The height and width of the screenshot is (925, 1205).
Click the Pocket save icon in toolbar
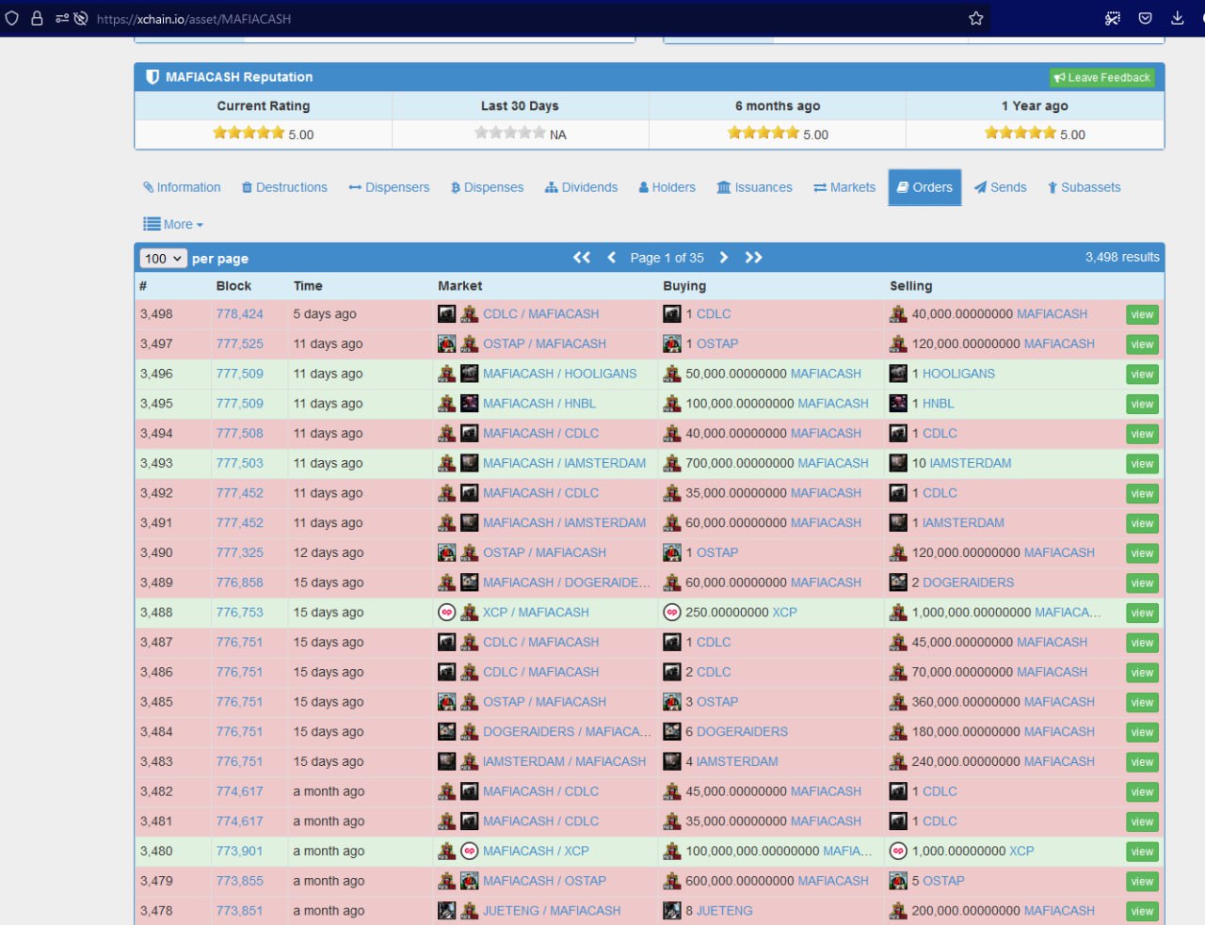tap(1146, 18)
